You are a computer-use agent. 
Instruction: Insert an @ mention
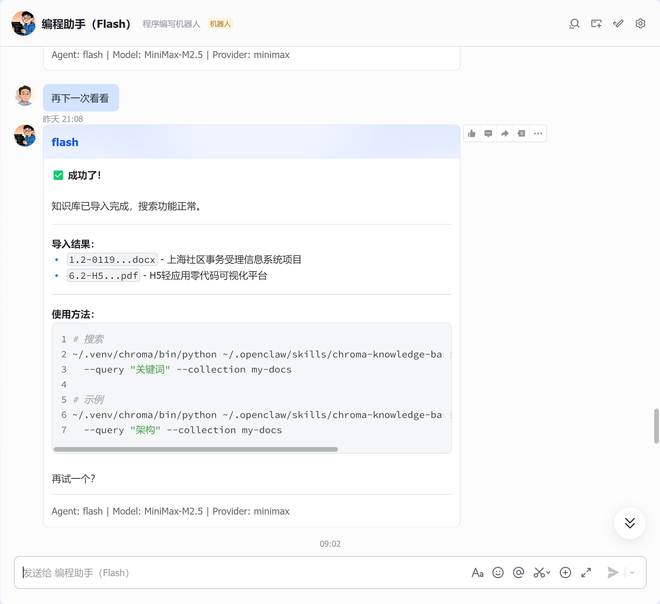(519, 573)
